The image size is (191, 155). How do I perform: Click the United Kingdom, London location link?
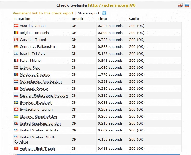tap(40, 123)
